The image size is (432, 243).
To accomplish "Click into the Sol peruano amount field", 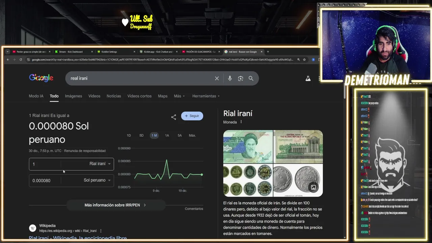I will click(45, 181).
